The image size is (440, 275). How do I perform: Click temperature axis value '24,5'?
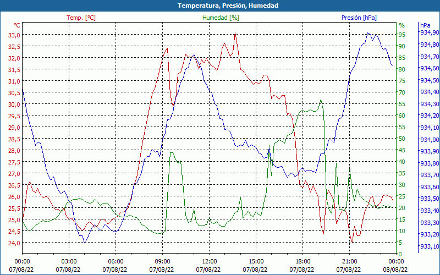[14, 232]
